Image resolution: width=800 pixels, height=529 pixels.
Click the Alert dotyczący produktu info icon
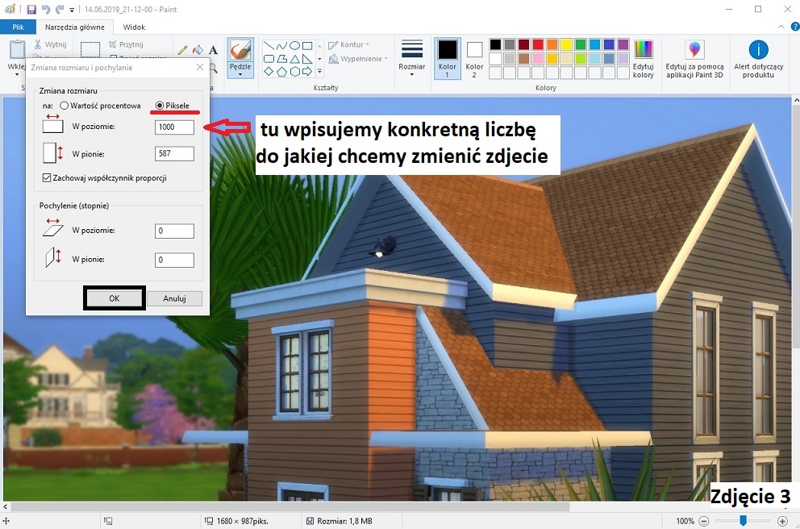(x=758, y=50)
